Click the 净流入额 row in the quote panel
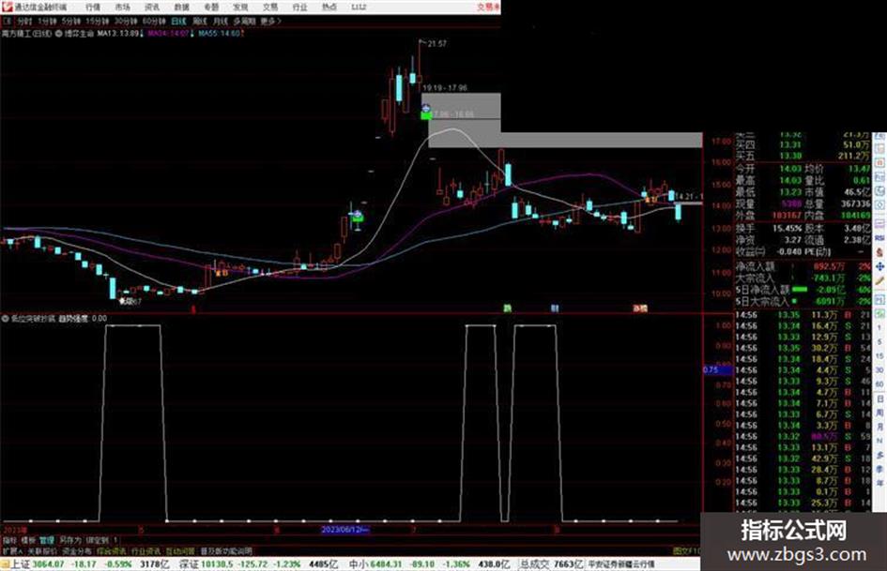887x571 pixels. (x=803, y=265)
